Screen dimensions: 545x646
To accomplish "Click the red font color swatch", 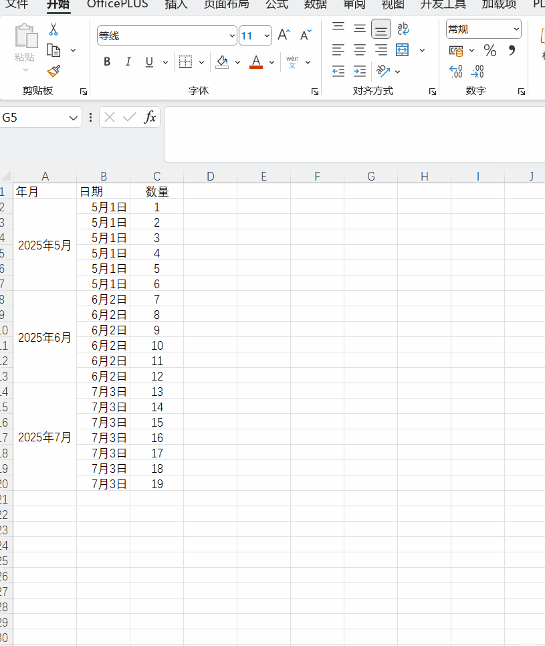I will pyautogui.click(x=255, y=62).
